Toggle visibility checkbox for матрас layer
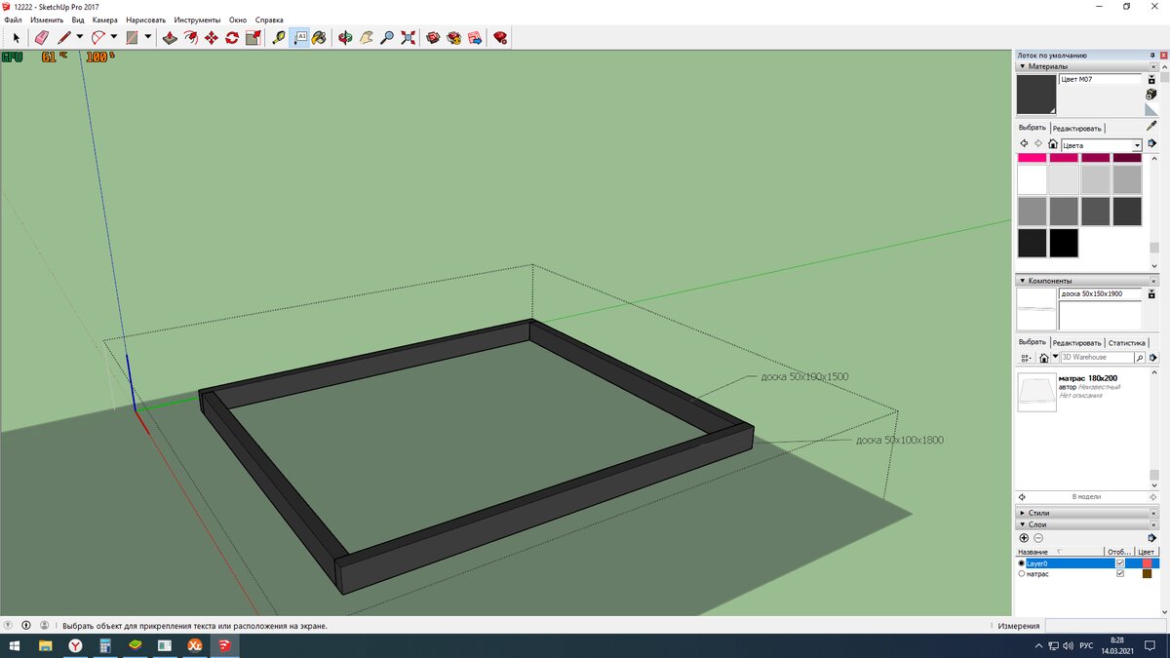This screenshot has height=658, width=1170. coord(1119,574)
